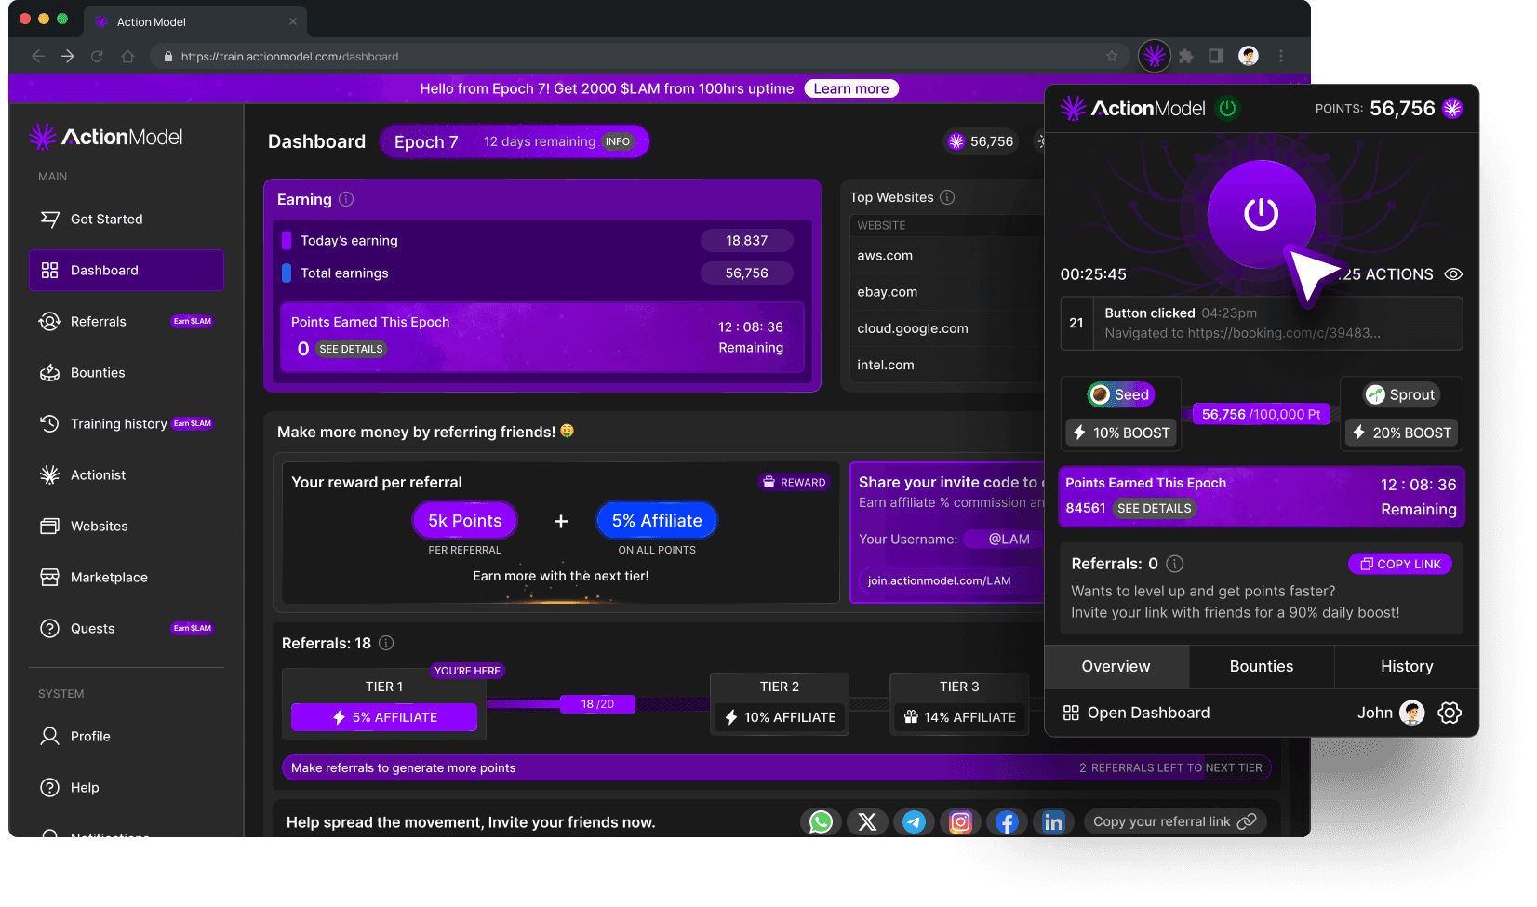The image size is (1537, 907).
Task: Switch to the popup History tab
Action: point(1407,666)
